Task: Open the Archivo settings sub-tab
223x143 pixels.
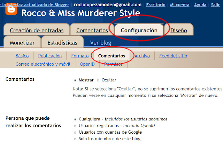Action: [x=142, y=56]
